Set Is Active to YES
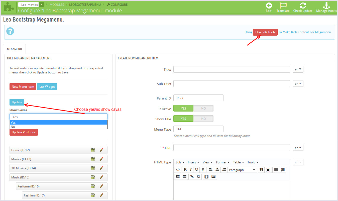 click(x=183, y=108)
